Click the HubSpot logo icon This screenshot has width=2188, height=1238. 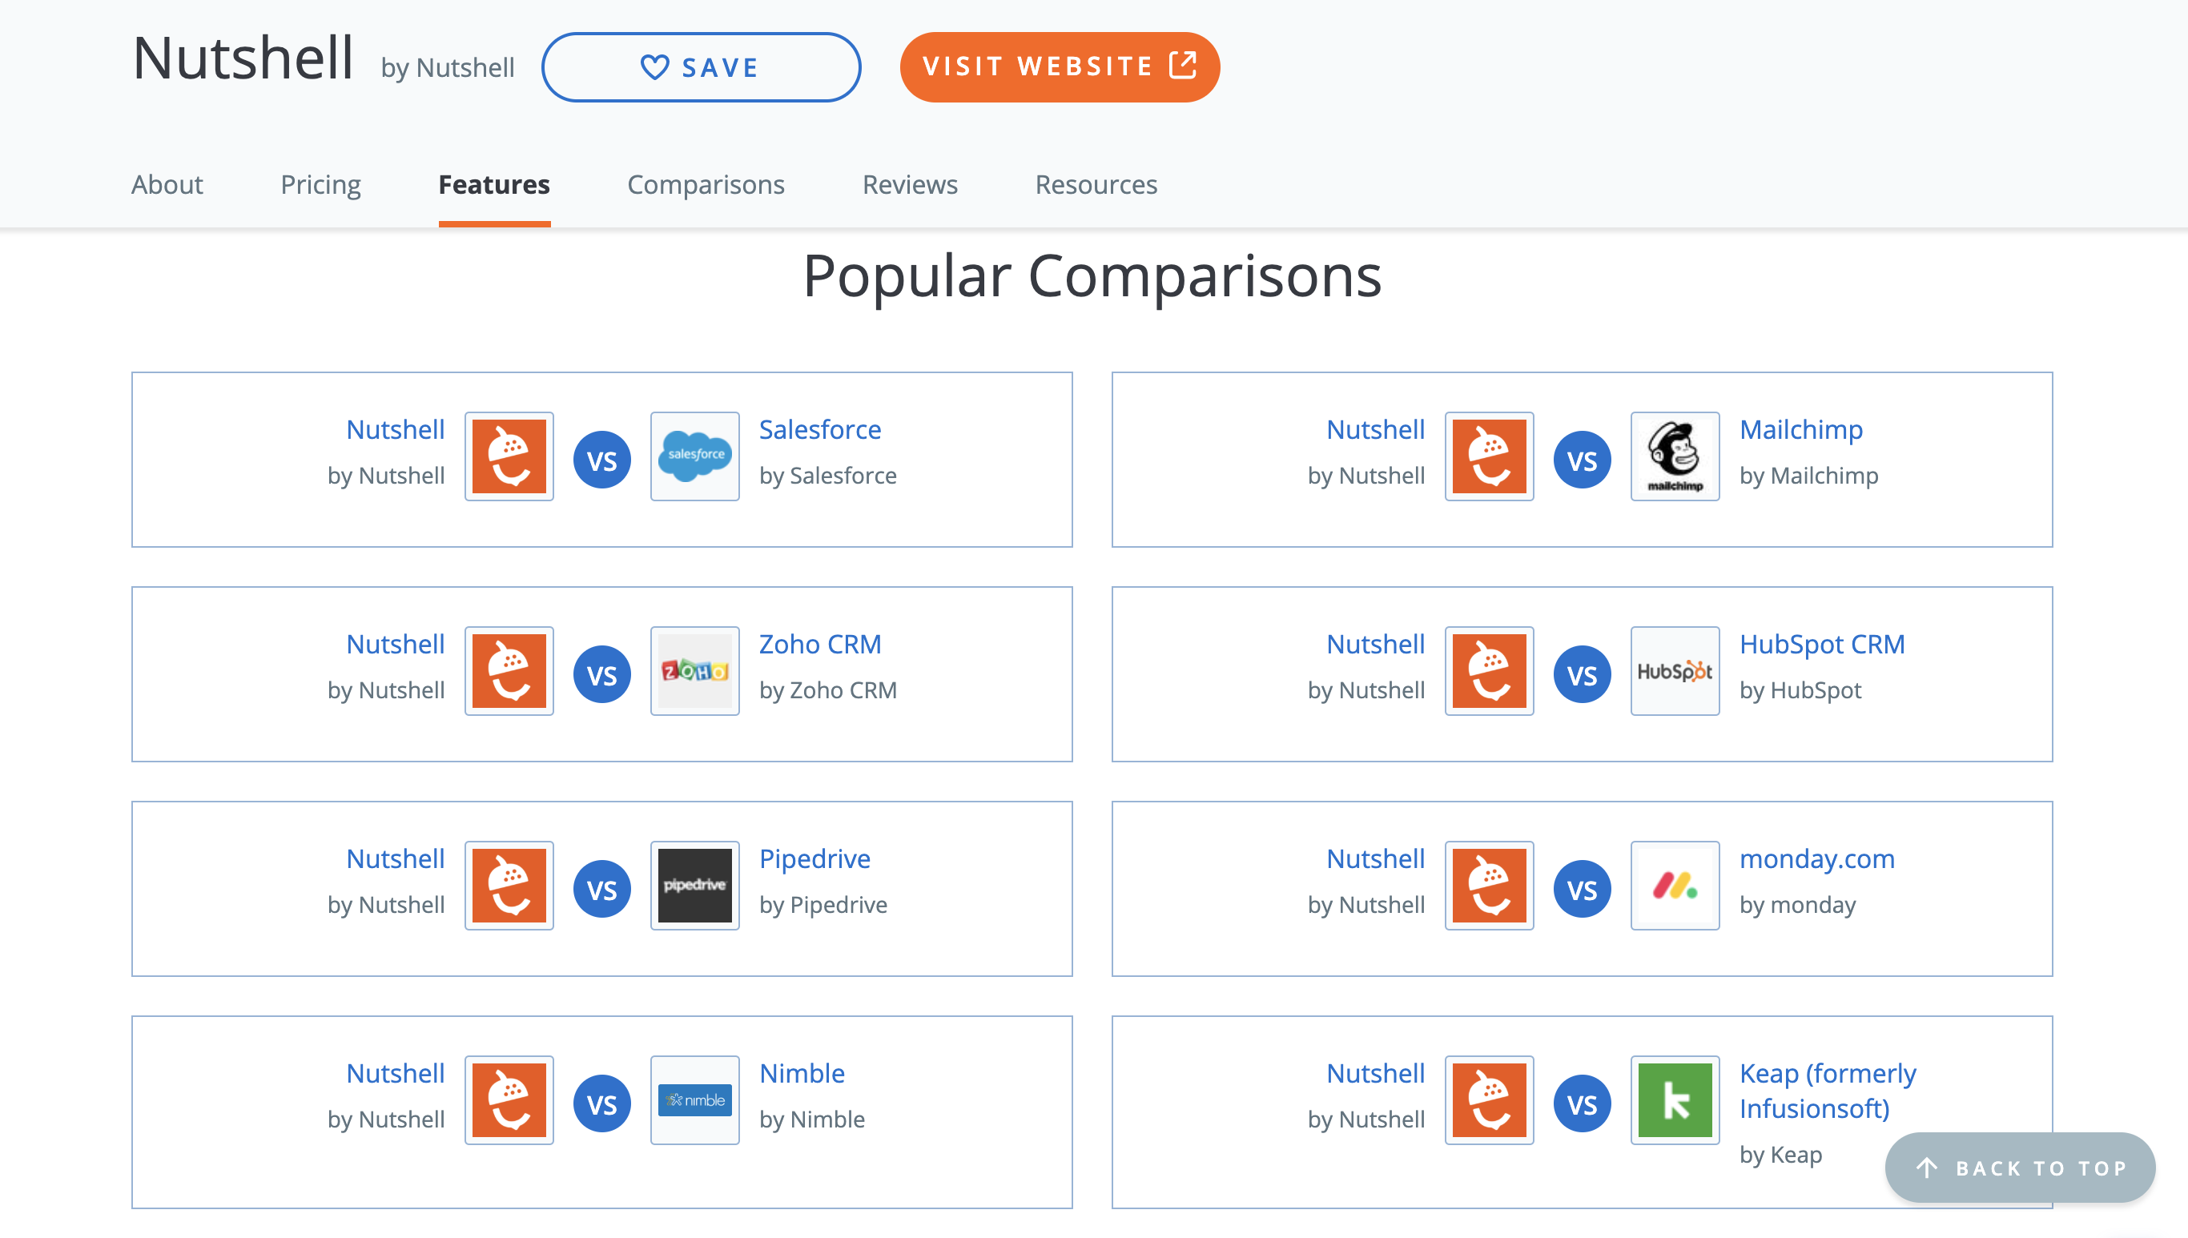tap(1672, 672)
